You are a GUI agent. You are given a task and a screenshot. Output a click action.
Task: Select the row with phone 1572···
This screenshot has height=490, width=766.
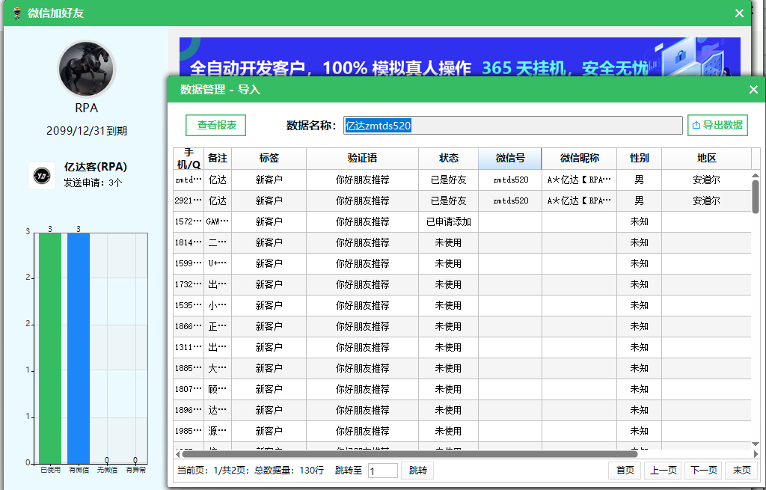[x=462, y=221]
